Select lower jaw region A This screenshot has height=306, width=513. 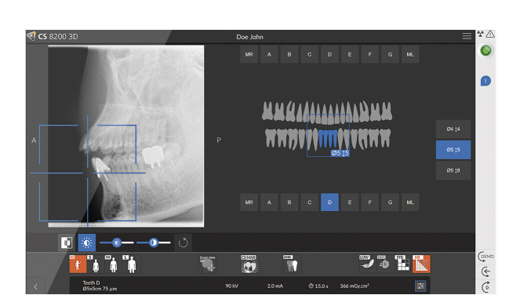pos(269,202)
